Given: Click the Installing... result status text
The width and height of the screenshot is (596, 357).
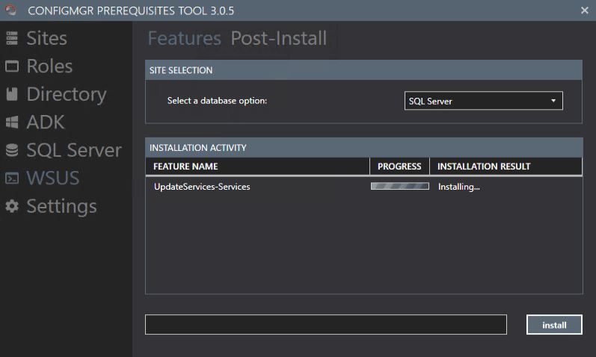Looking at the screenshot, I should (x=458, y=187).
